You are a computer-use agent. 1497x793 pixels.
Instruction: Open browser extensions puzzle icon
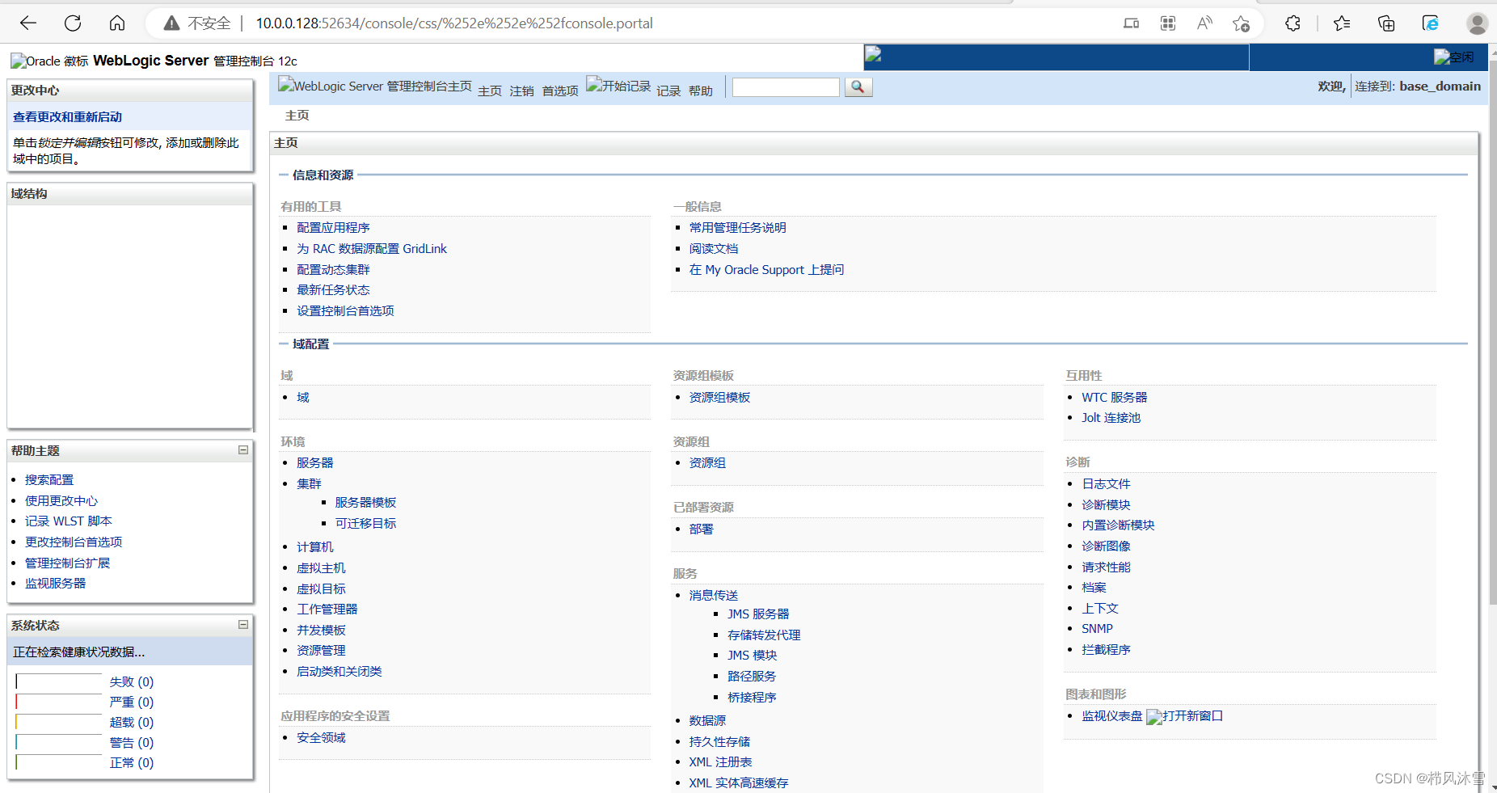(1292, 23)
